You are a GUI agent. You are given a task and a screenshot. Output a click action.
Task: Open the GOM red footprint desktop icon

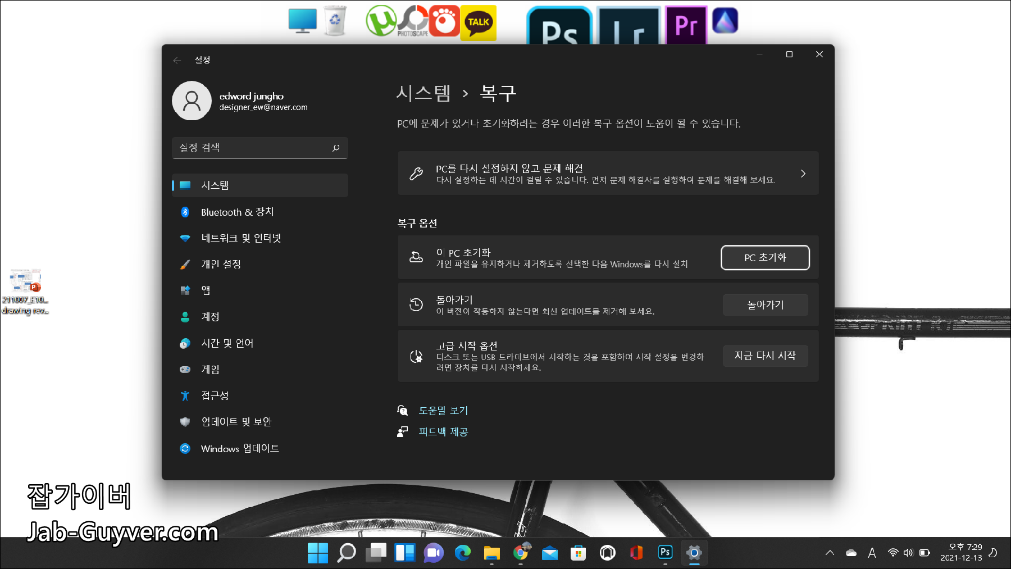pos(444,21)
